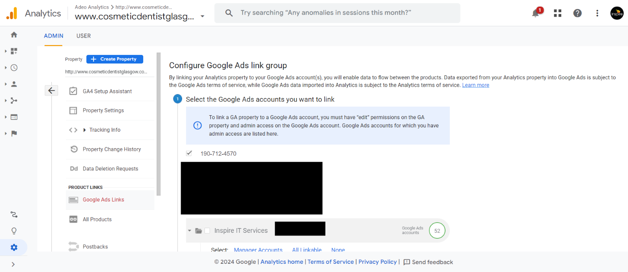Click the back arrow beside property column
Image resolution: width=628 pixels, height=272 pixels.
click(51, 91)
